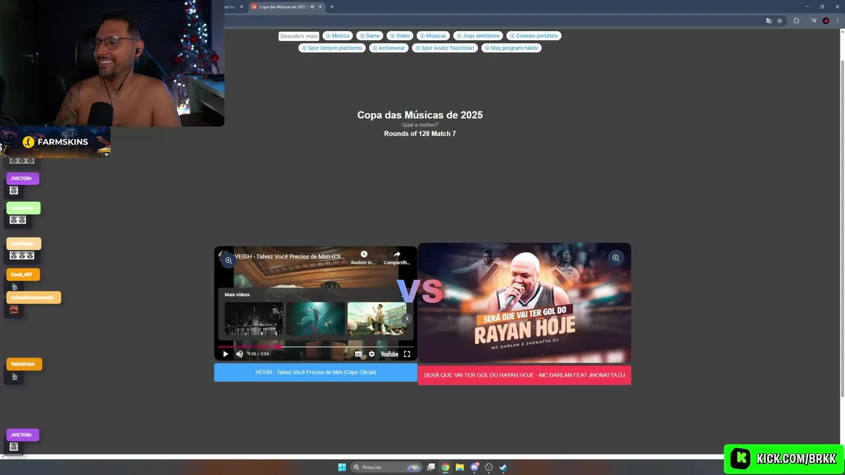The height and width of the screenshot is (475, 845).
Task: Open the Windows Start menu
Action: [x=342, y=467]
